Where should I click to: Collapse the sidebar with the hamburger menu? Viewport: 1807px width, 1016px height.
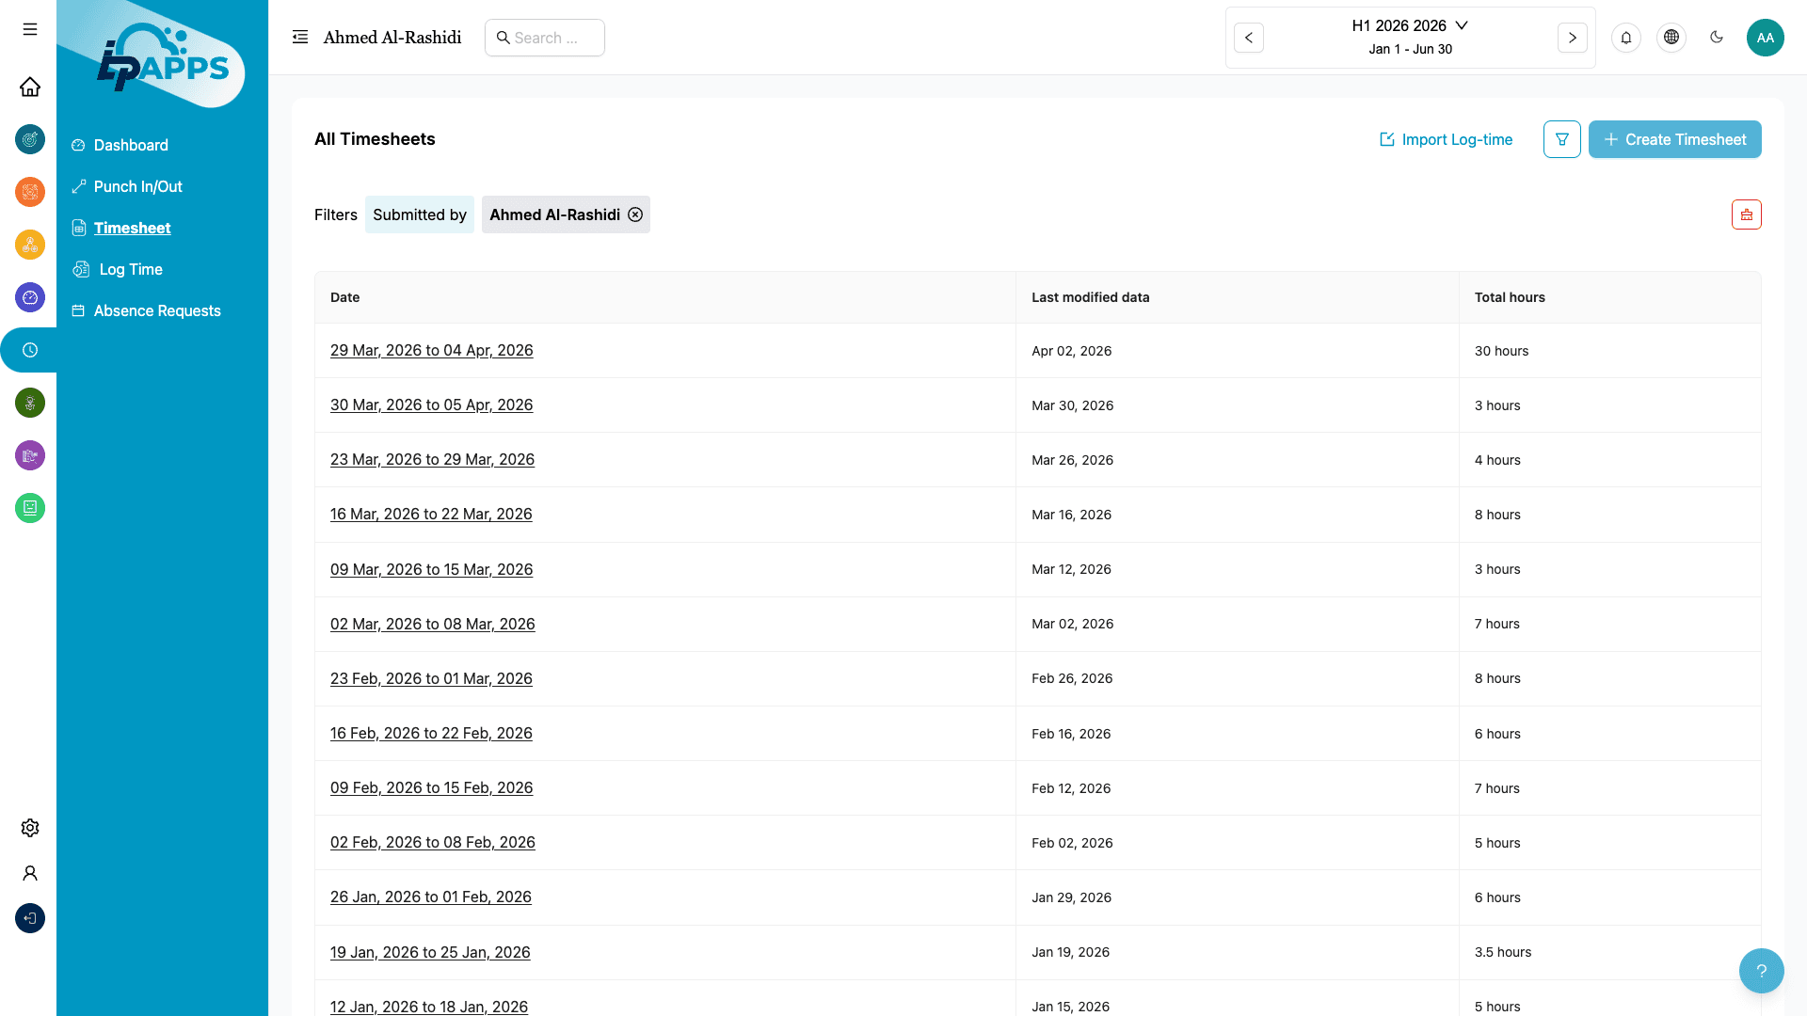29,29
